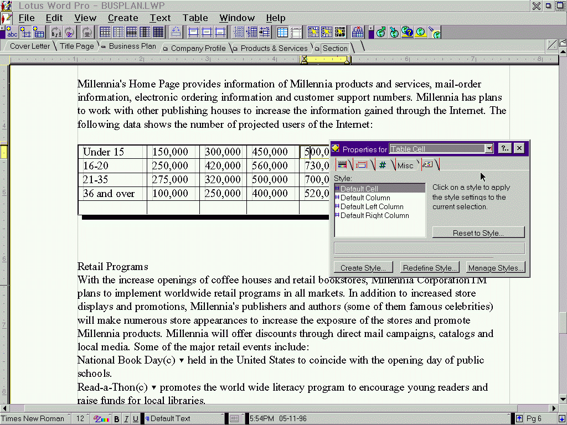Toggle Underline in the status bar
This screenshot has width=567, height=425.
click(136, 418)
